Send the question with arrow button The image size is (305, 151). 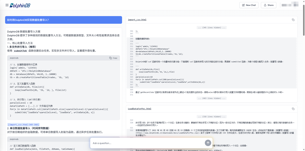click(208, 143)
